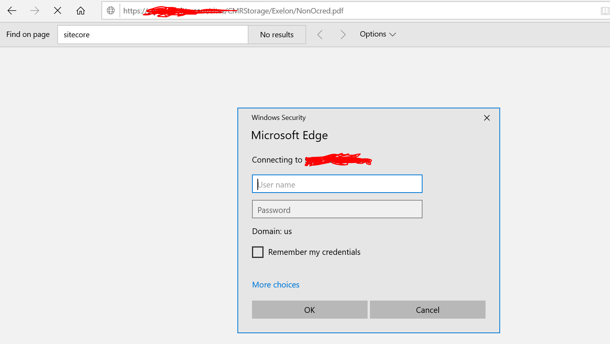The height and width of the screenshot is (344, 610).
Task: Click the Windows Security title text
Action: coord(278,118)
